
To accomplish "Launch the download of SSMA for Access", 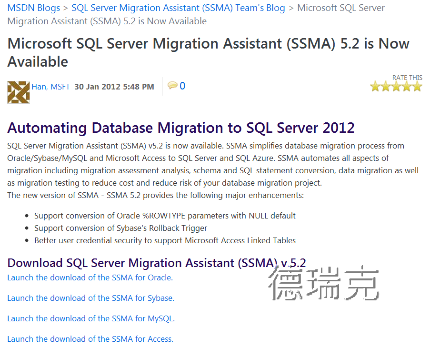I will tap(90, 338).
